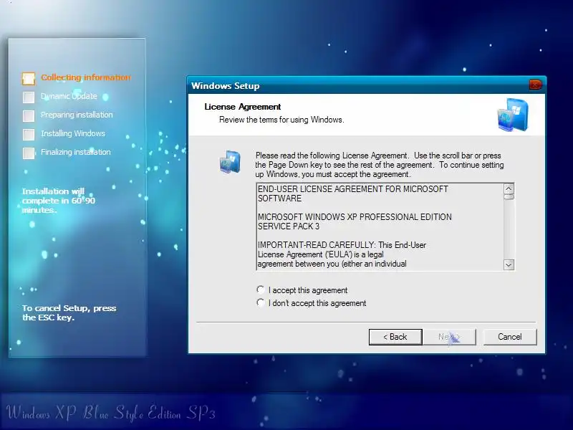Click the "SERVICE PACK 3" line
The height and width of the screenshot is (430, 573).
pos(289,226)
